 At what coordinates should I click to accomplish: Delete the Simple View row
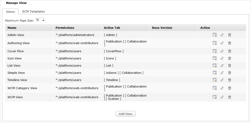coord(229,73)
